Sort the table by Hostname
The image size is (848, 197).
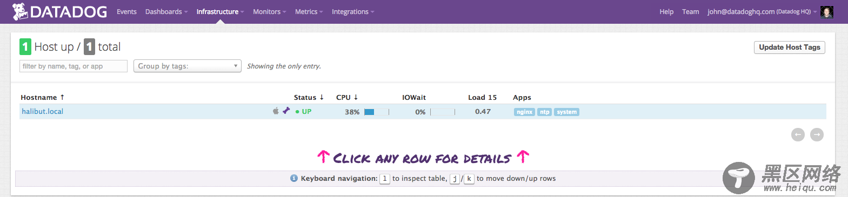pos(42,98)
